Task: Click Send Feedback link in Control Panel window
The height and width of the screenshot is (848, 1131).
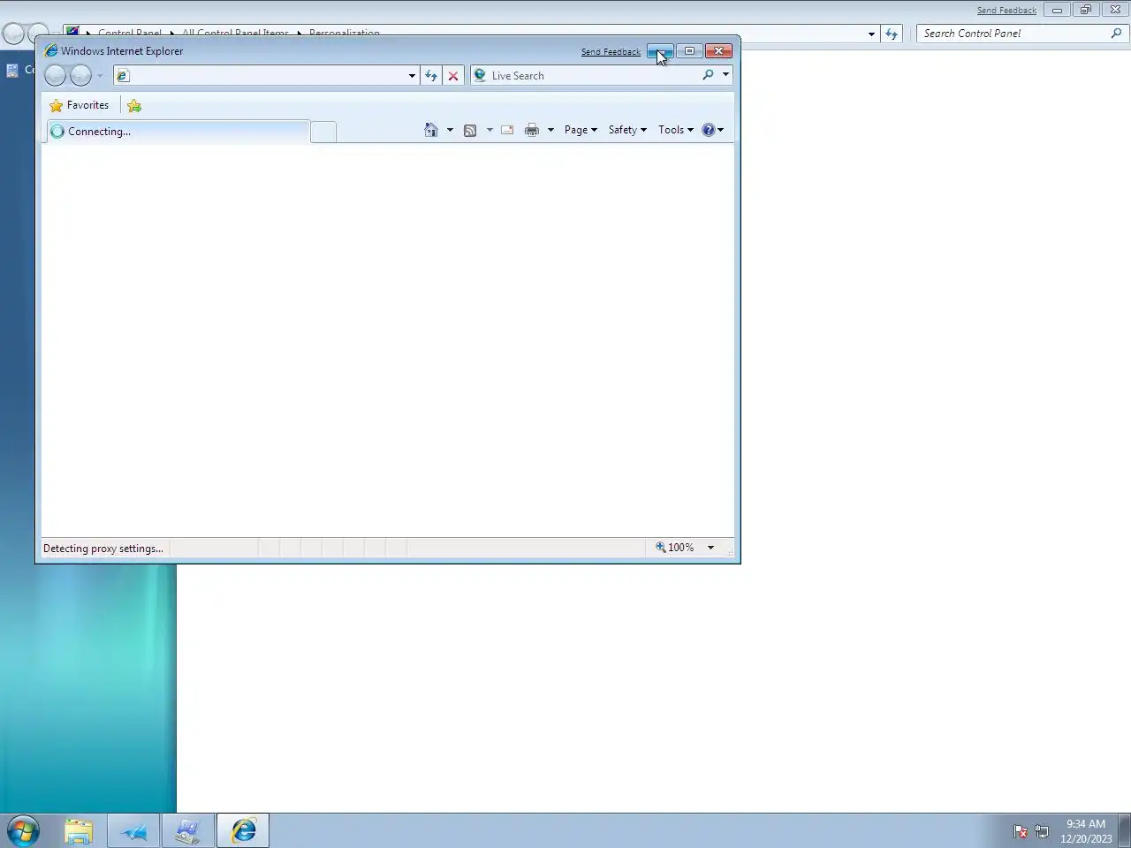Action: (1006, 11)
